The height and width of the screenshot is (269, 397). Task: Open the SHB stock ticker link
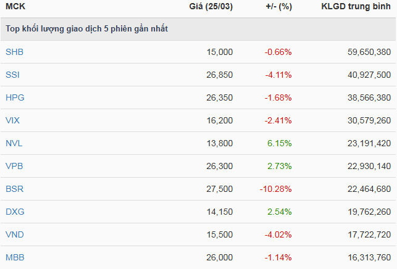[x=14, y=52]
